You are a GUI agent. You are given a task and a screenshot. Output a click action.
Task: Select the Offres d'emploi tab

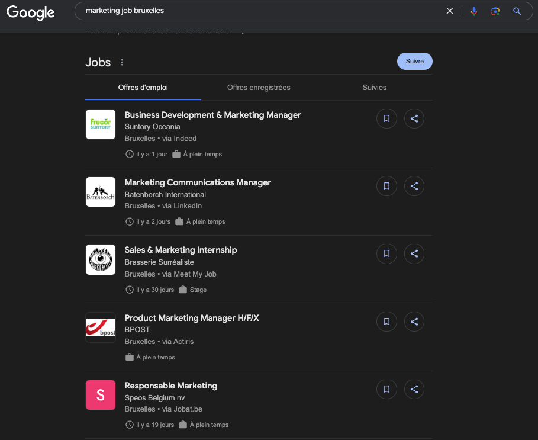(143, 88)
